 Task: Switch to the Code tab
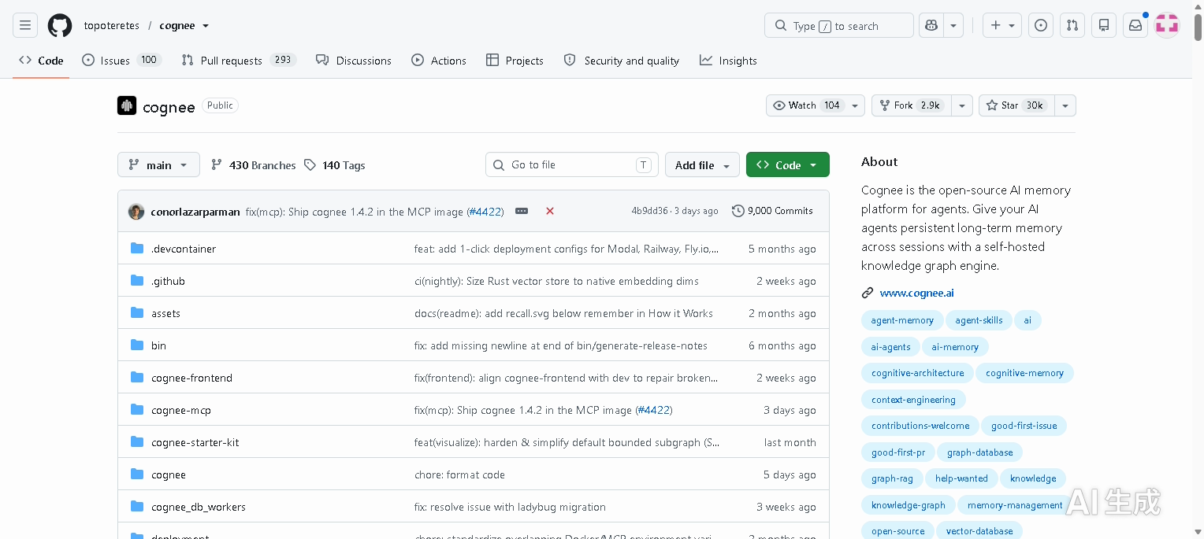point(41,61)
